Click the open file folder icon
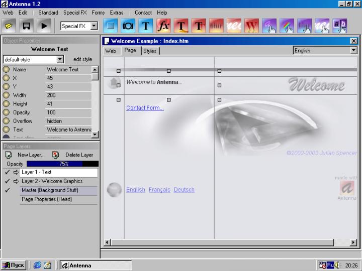 10,26
